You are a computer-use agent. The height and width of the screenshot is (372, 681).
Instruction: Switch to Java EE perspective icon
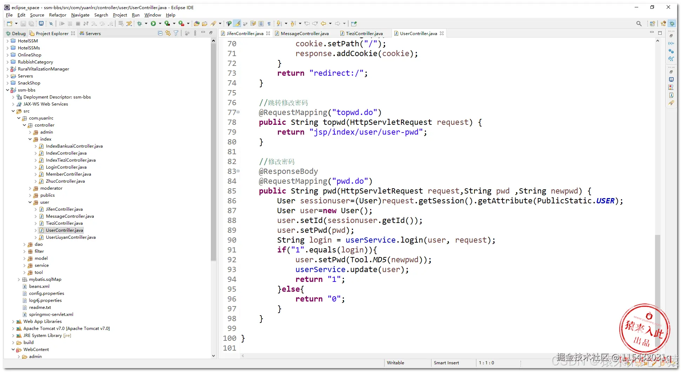(x=663, y=23)
